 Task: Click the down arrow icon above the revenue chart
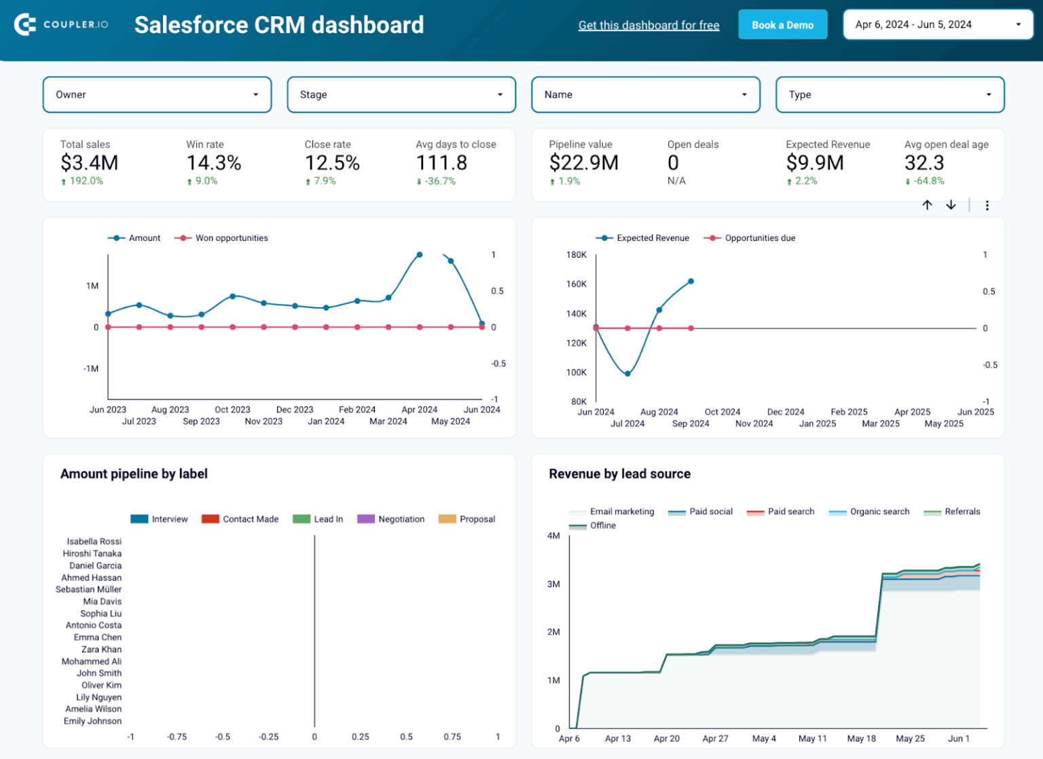coord(951,205)
